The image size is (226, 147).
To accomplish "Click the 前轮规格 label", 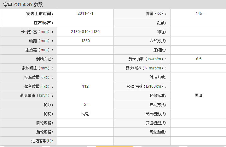I will pyautogui.click(x=44, y=123).
